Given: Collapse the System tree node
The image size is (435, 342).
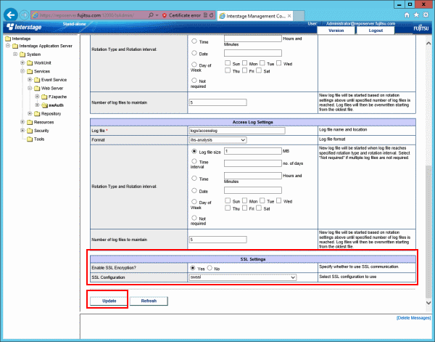Looking at the screenshot, I should click(15, 54).
